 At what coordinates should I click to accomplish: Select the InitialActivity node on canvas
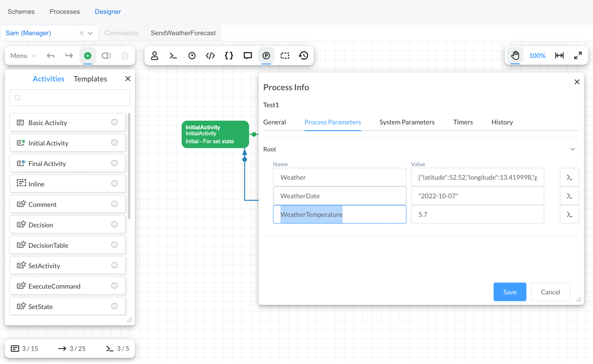[215, 134]
